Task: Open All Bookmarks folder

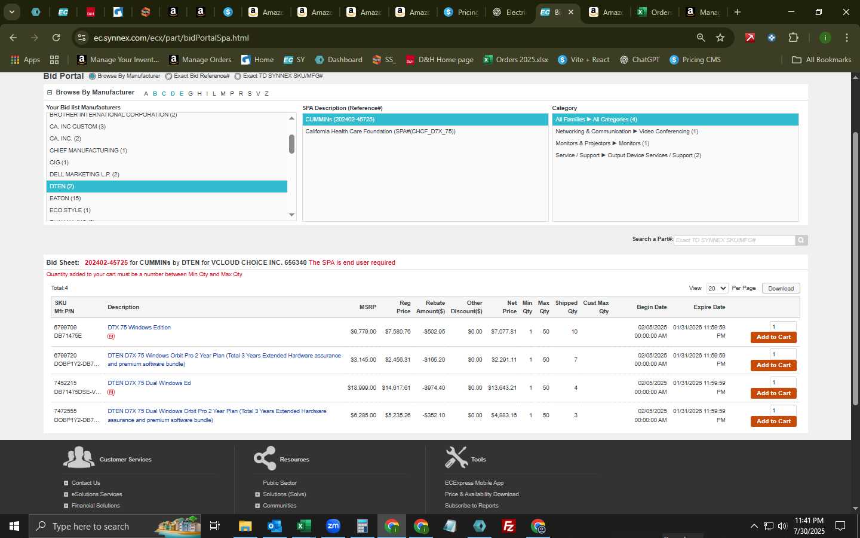Action: point(821,60)
